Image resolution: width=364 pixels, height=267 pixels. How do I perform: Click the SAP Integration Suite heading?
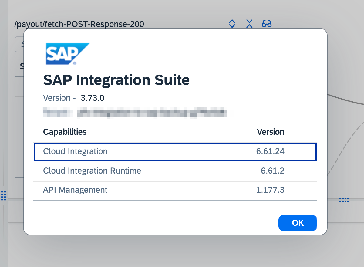click(x=116, y=80)
